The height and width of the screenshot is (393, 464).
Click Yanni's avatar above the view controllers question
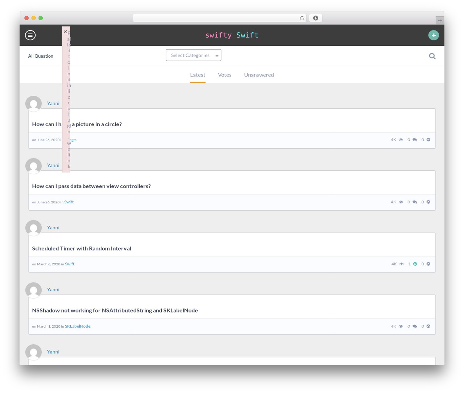33,166
